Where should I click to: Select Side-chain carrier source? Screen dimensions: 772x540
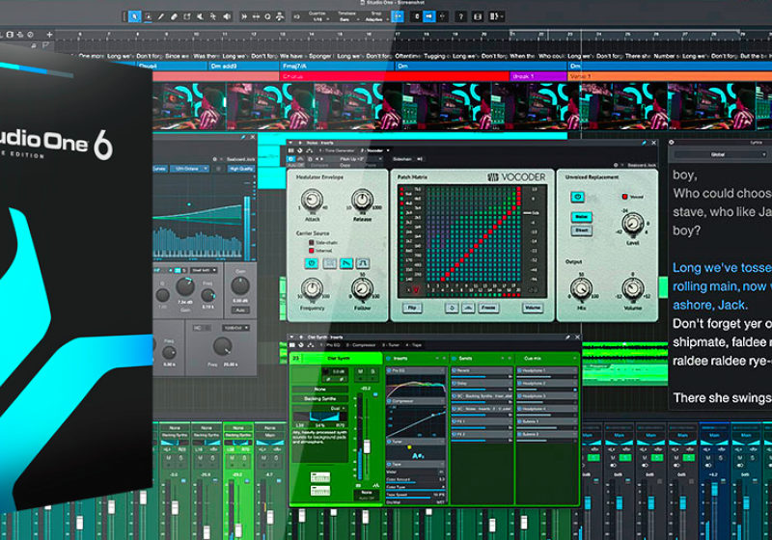click(323, 242)
